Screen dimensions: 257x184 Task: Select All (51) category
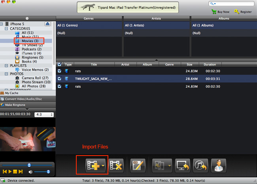point(28,33)
